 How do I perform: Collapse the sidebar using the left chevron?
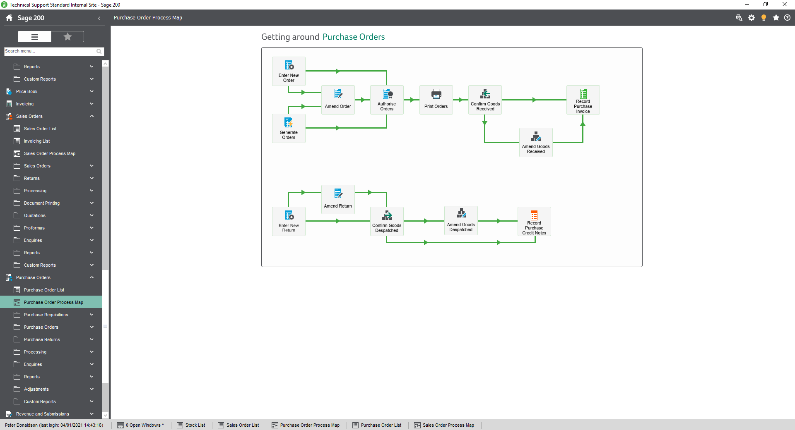click(99, 18)
